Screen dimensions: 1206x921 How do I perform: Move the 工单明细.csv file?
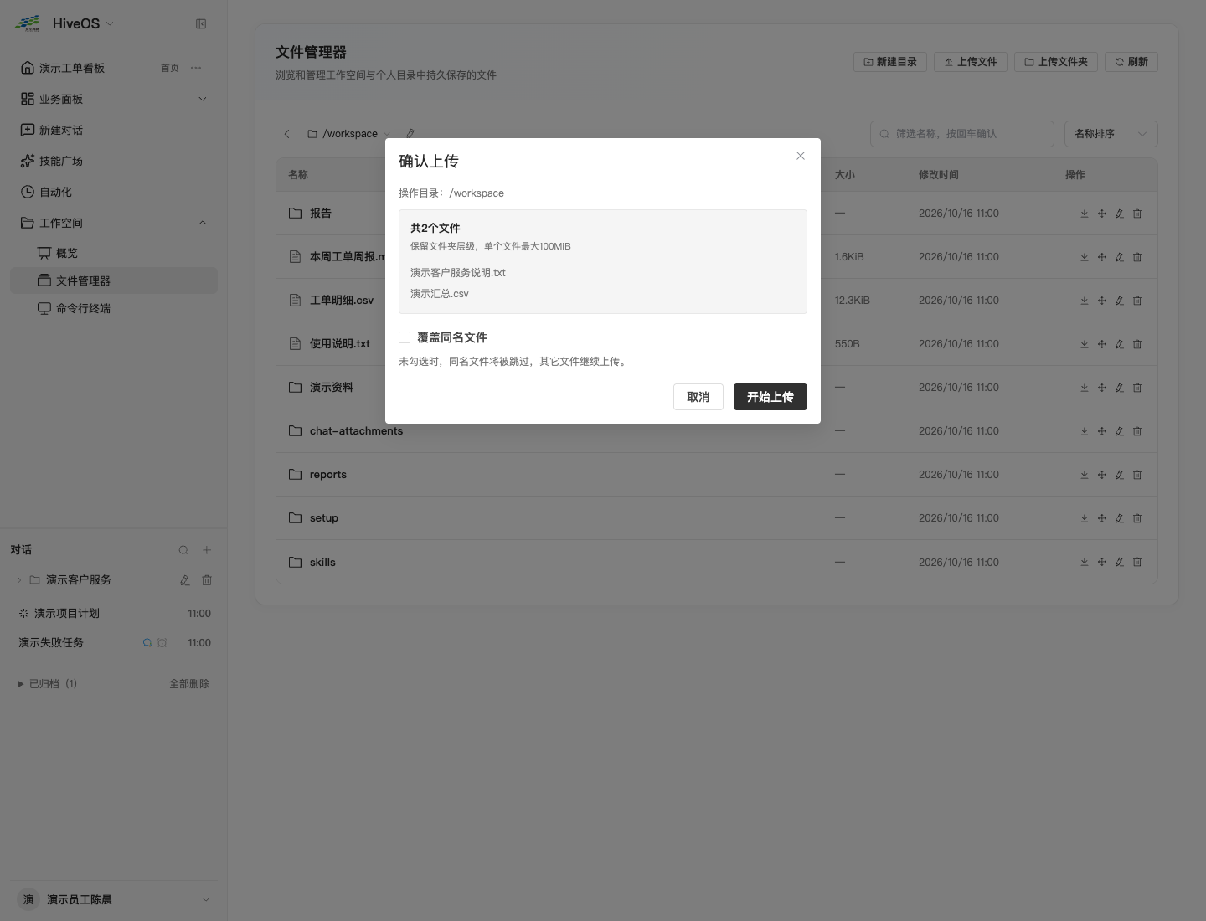pos(1102,301)
